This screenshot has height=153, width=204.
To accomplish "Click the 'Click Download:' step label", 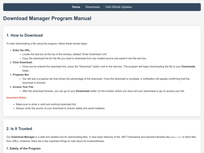I will (23, 62).
